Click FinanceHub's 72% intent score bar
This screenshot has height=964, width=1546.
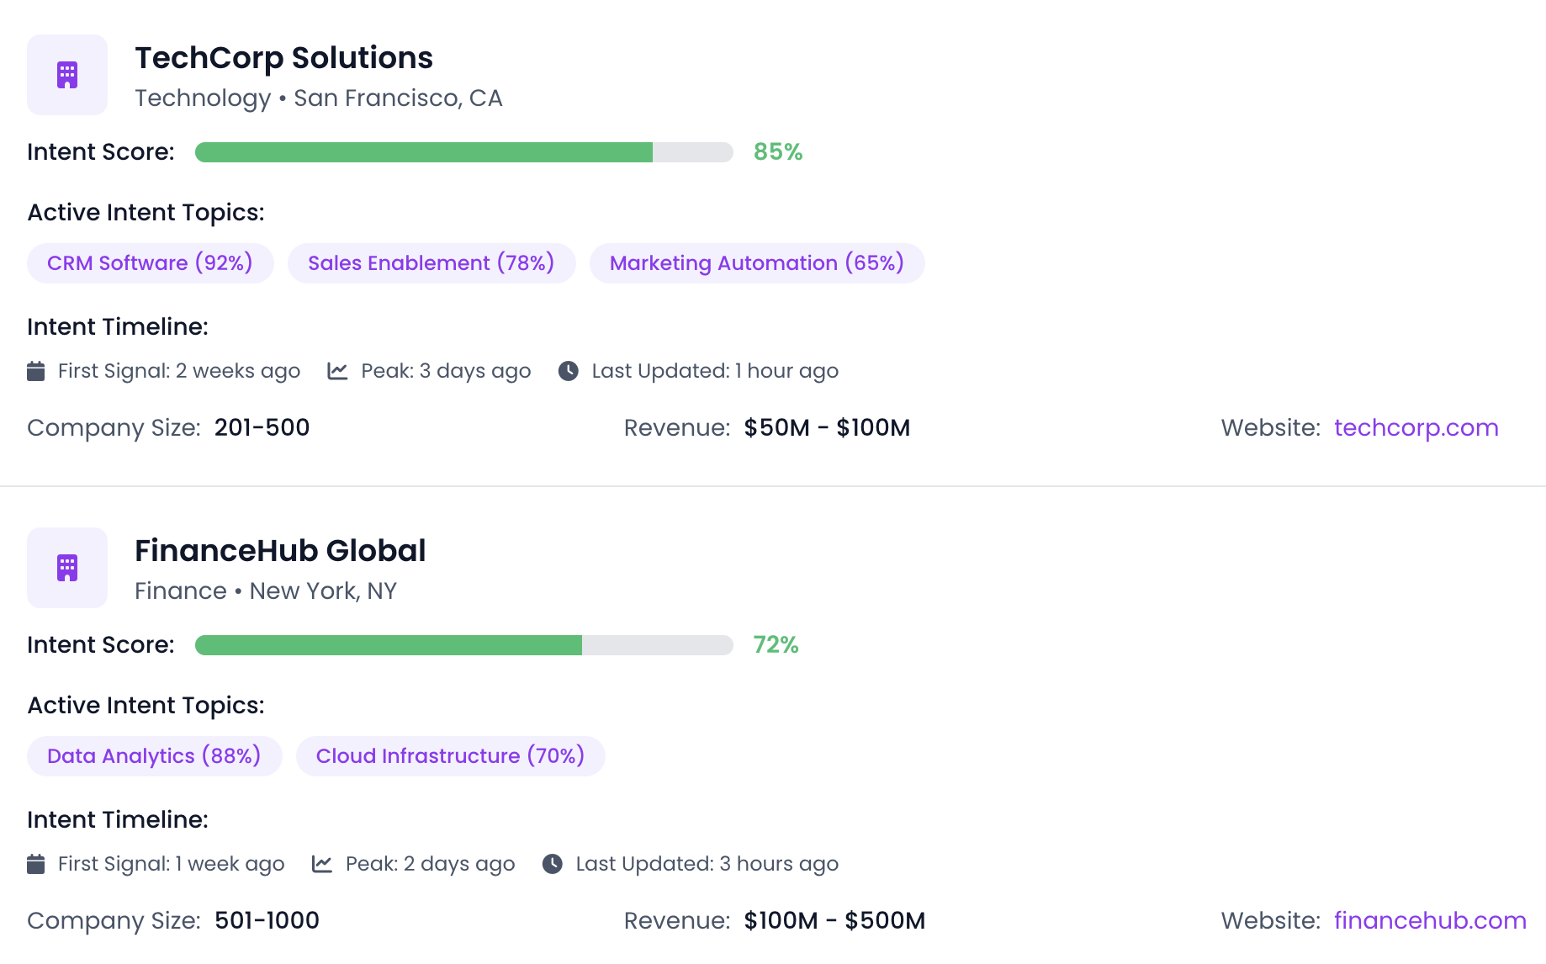coord(463,645)
